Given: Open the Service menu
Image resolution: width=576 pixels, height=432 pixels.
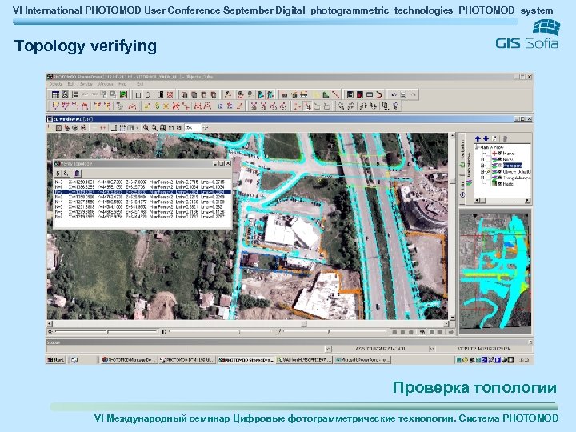Looking at the screenshot, I should click(86, 84).
